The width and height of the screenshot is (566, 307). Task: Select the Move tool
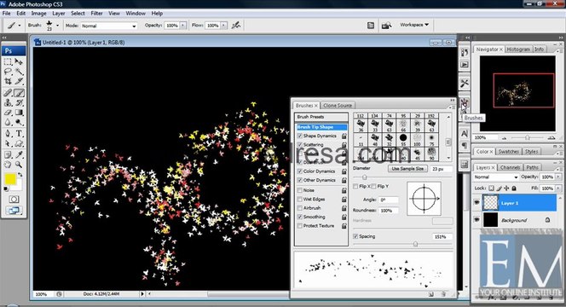tap(19, 61)
